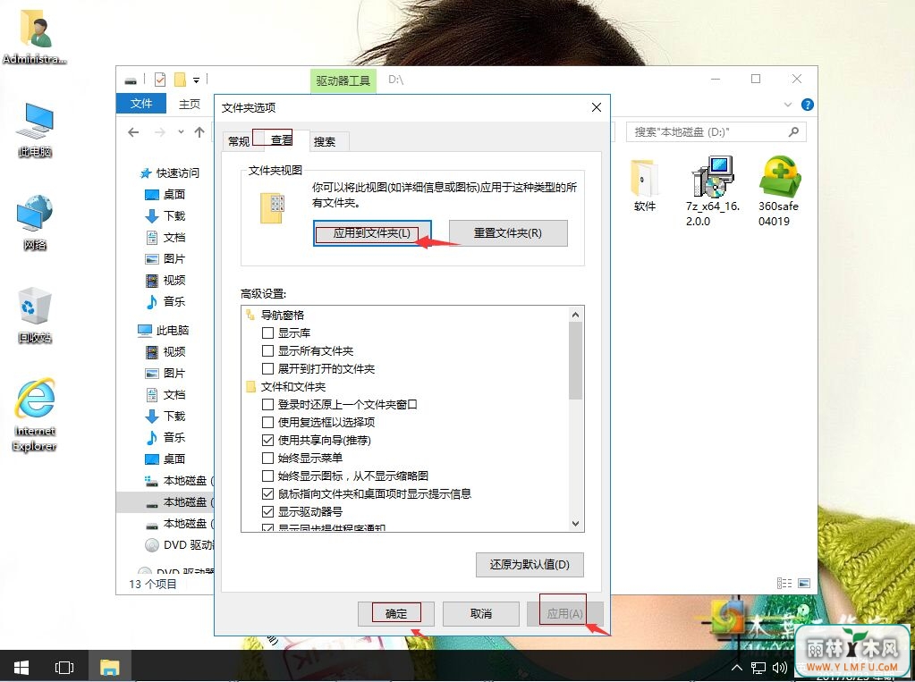This screenshot has width=915, height=682.
Task: Click the network icon in system tray
Action: coord(758,668)
